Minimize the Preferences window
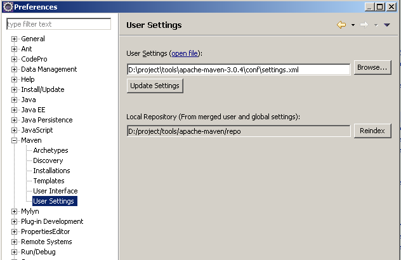Viewport: 401px width, 260px height. click(369, 6)
